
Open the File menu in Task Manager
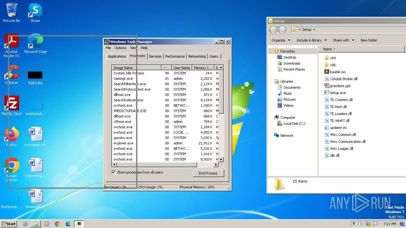click(108, 48)
